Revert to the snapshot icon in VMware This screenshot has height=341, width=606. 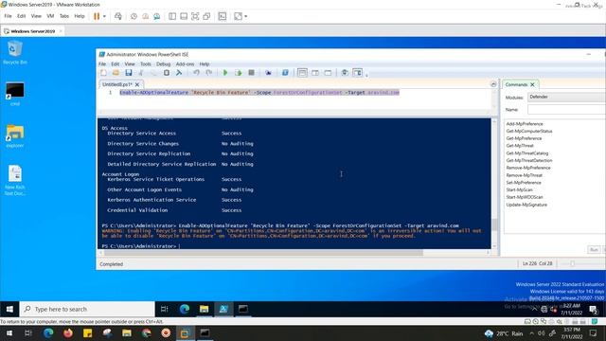pos(145,16)
